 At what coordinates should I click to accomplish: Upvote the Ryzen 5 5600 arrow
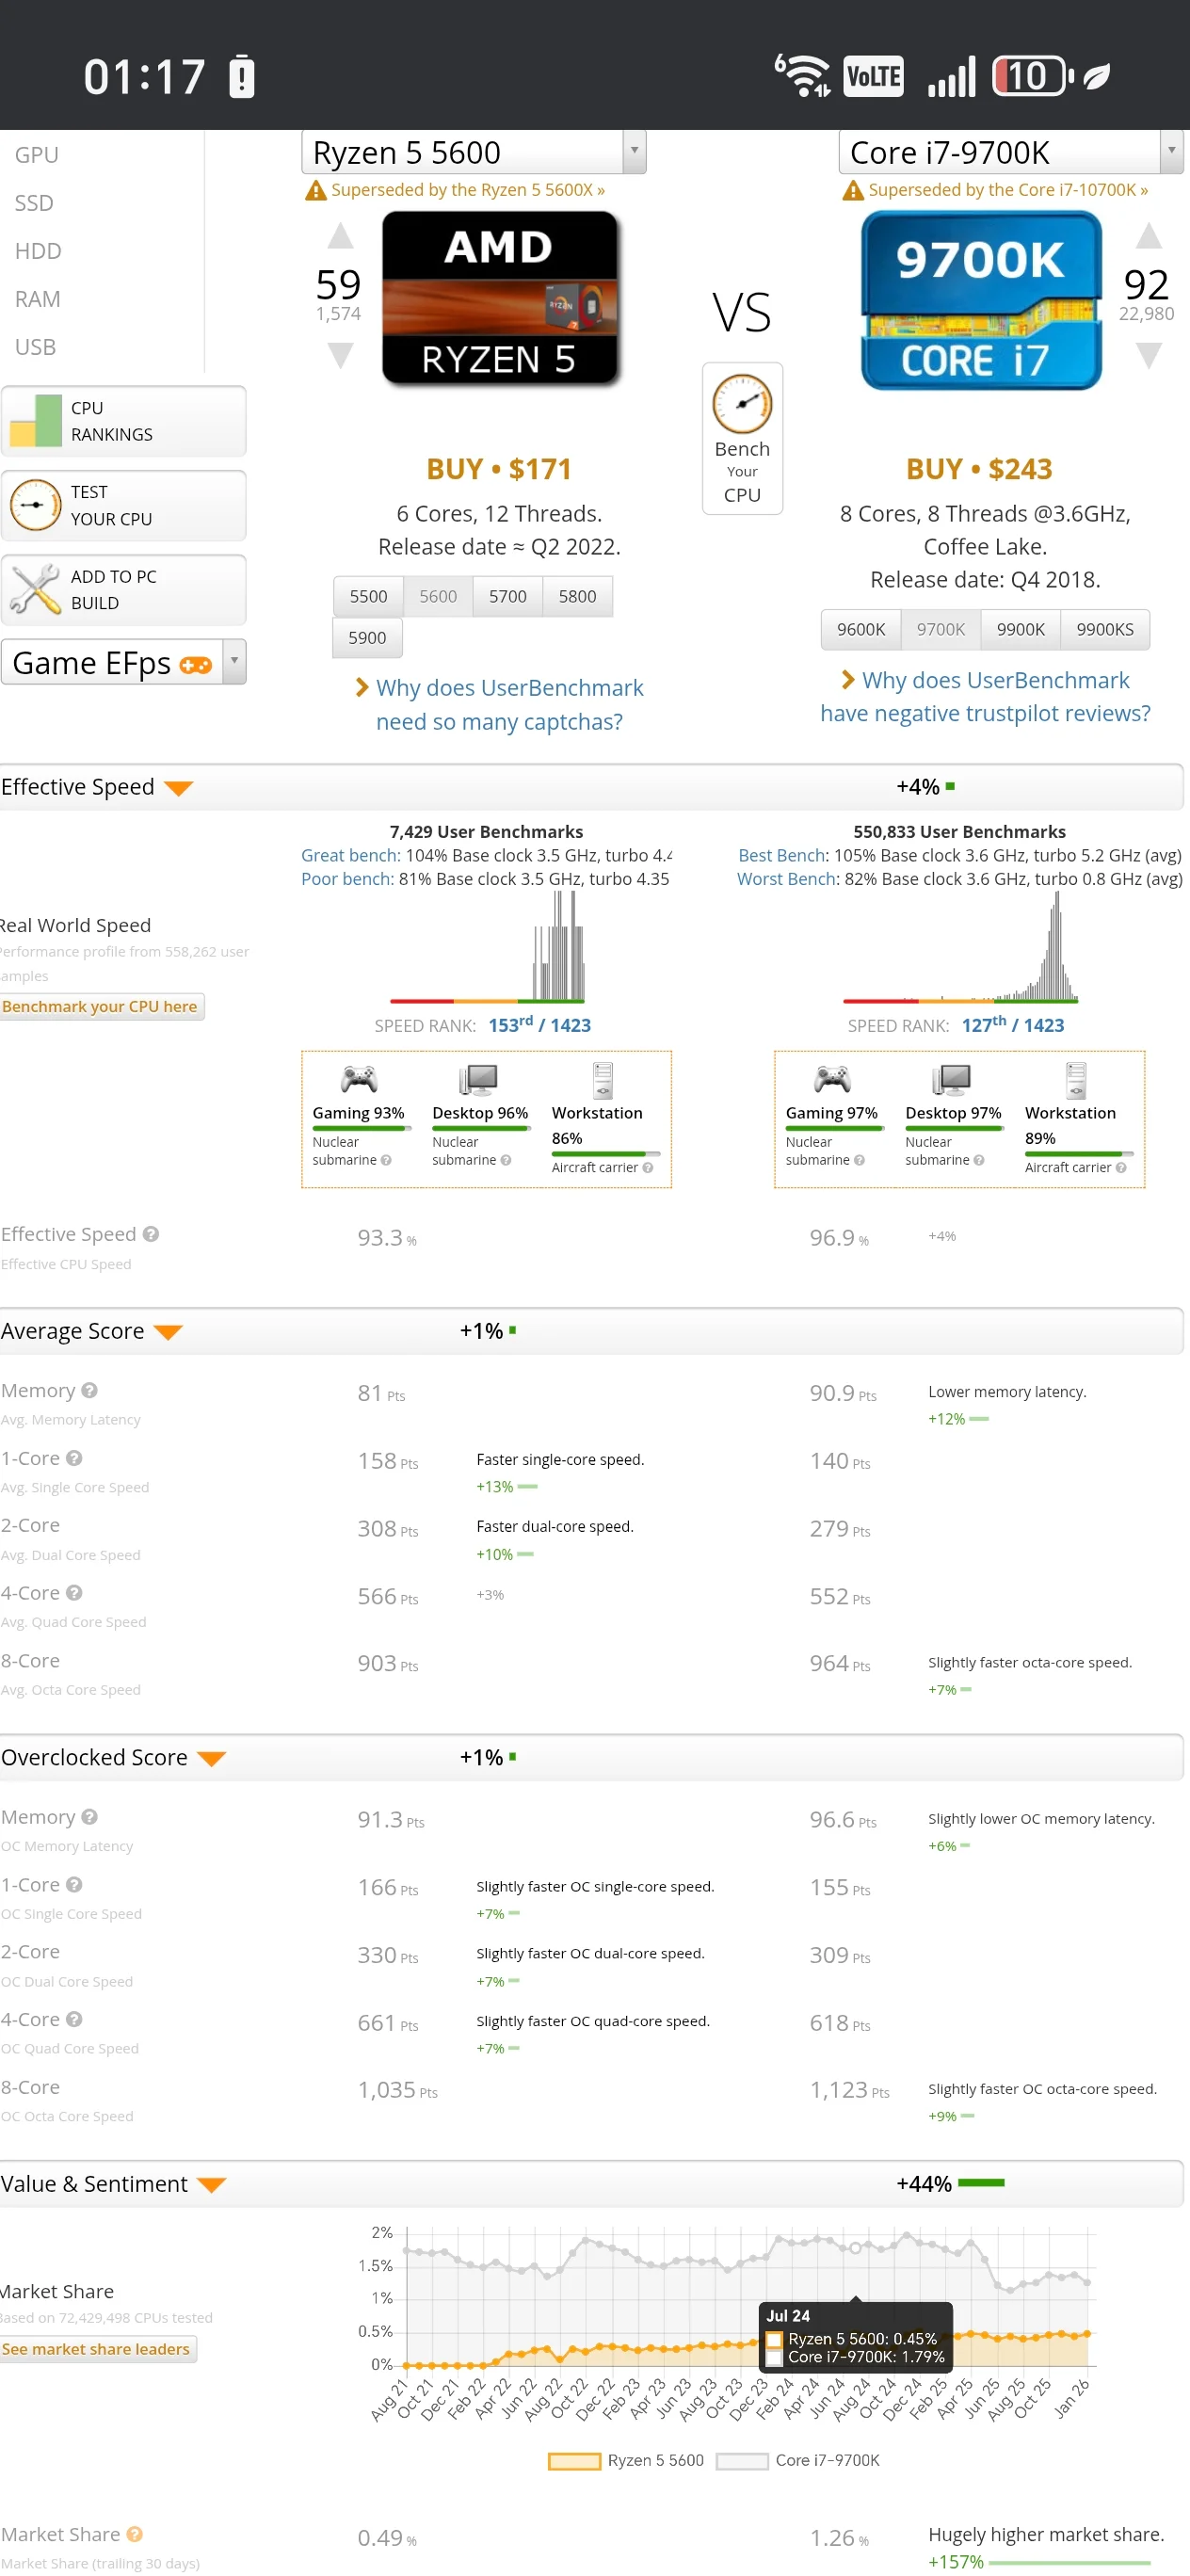coord(340,237)
